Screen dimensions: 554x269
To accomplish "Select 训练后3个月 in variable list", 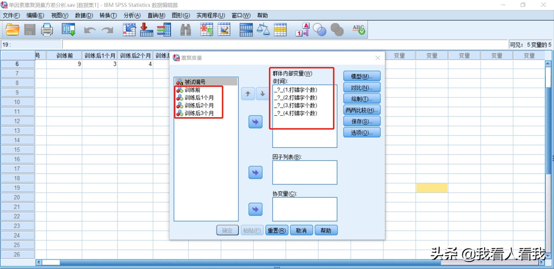I will [206, 113].
